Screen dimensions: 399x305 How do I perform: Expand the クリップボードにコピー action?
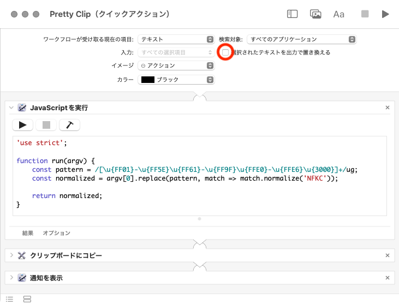coord(11,255)
